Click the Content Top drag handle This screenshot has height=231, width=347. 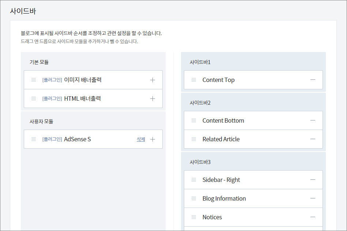194,80
